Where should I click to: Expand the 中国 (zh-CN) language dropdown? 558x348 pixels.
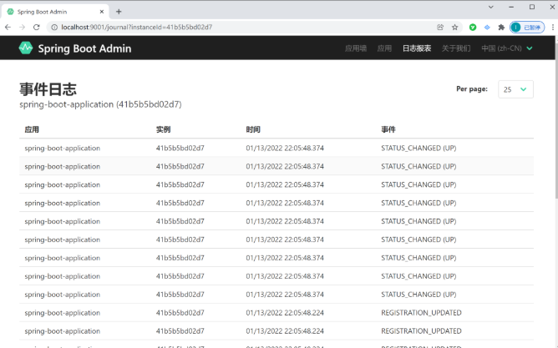pos(507,48)
